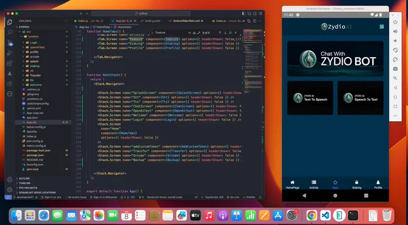Tap the Android recents square button
The image size is (408, 225).
[x=366, y=196]
